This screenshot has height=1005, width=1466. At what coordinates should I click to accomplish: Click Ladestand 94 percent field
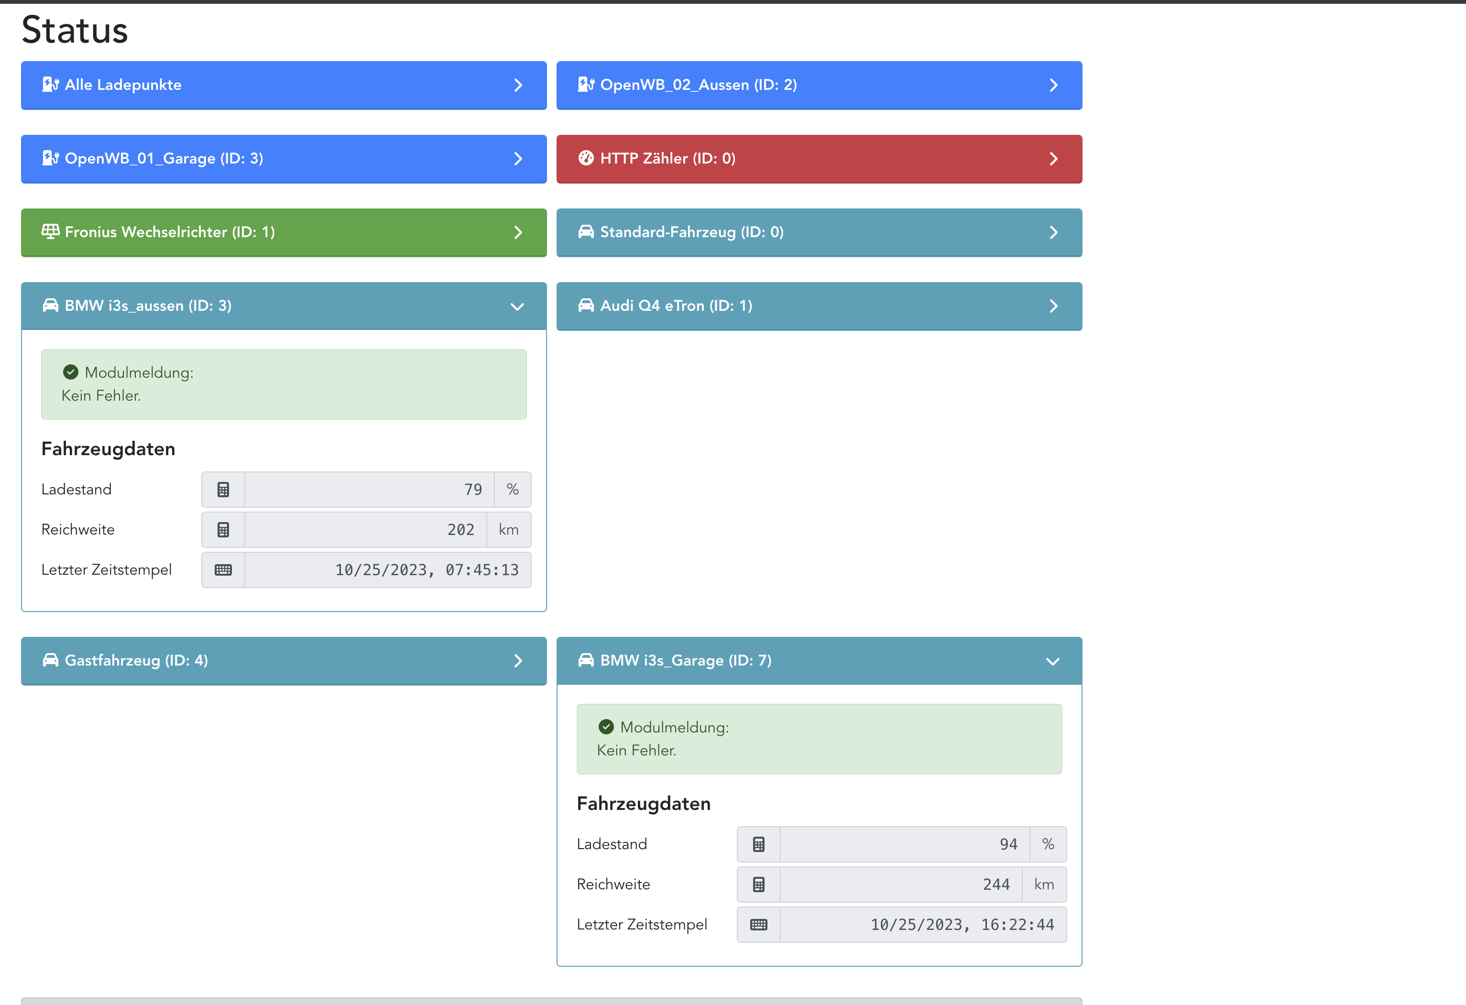coord(904,844)
